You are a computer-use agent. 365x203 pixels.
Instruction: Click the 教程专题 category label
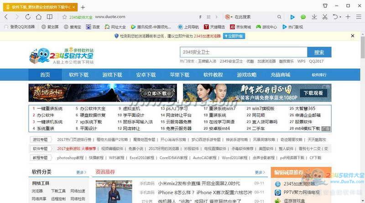pos(40,157)
